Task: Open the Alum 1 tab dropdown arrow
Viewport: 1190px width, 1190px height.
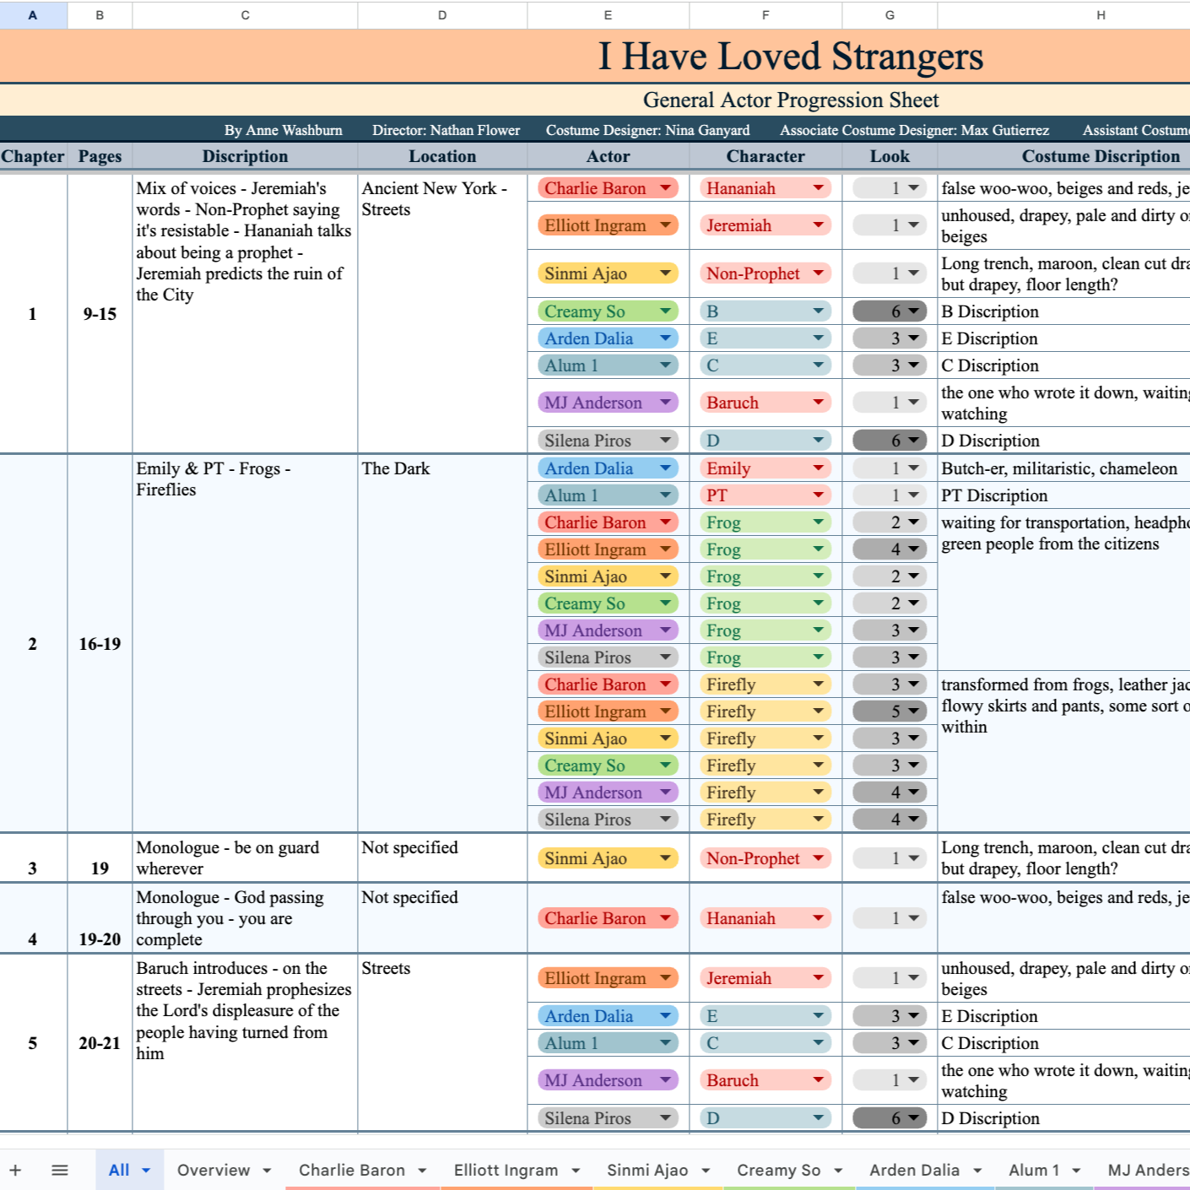Action: [x=1076, y=1171]
